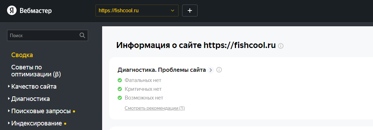Click green check icon for Критичных нет
The height and width of the screenshot is (130, 373).
click(120, 89)
